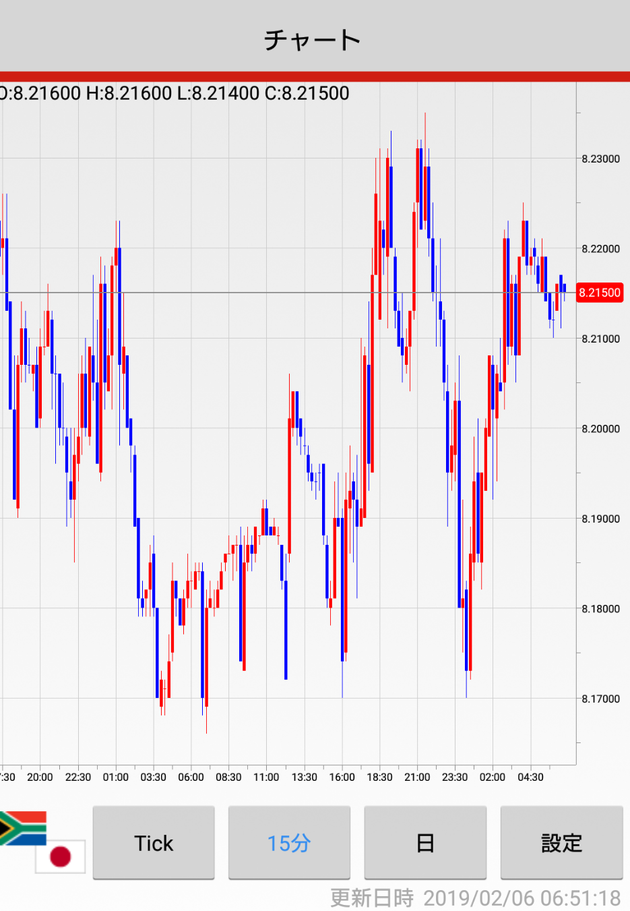Click the 更新日時 update timestamp text
This screenshot has width=630, height=911.
click(x=475, y=898)
